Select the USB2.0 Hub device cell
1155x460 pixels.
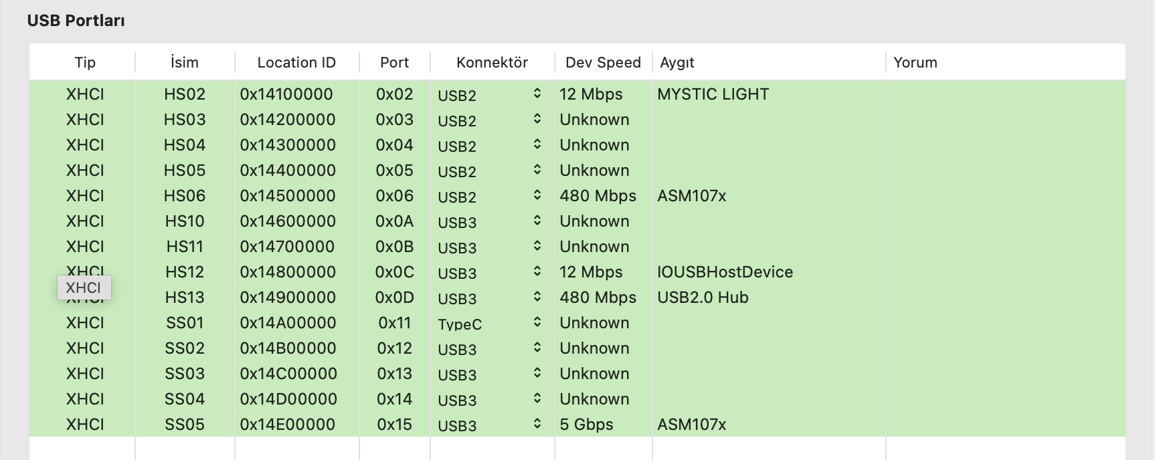[703, 298]
